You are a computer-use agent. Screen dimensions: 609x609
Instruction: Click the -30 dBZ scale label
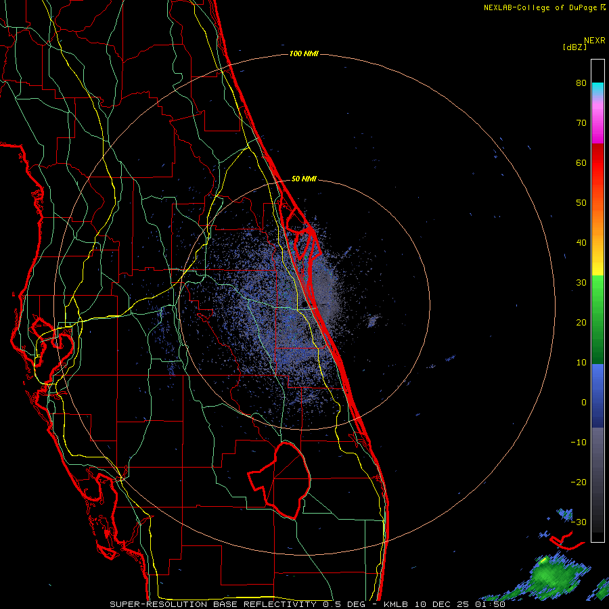579,522
